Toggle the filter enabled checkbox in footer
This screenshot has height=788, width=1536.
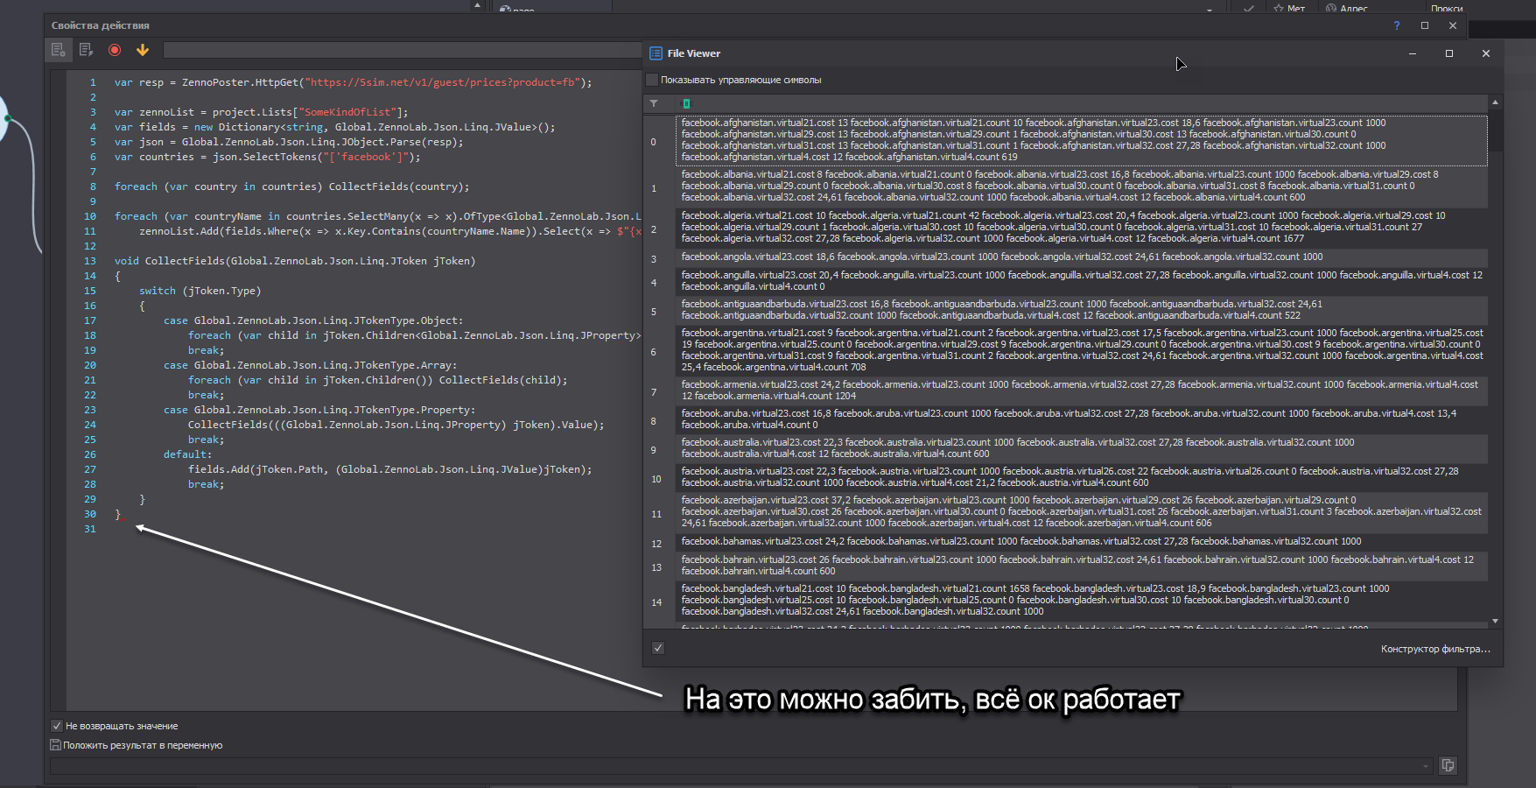click(x=658, y=648)
